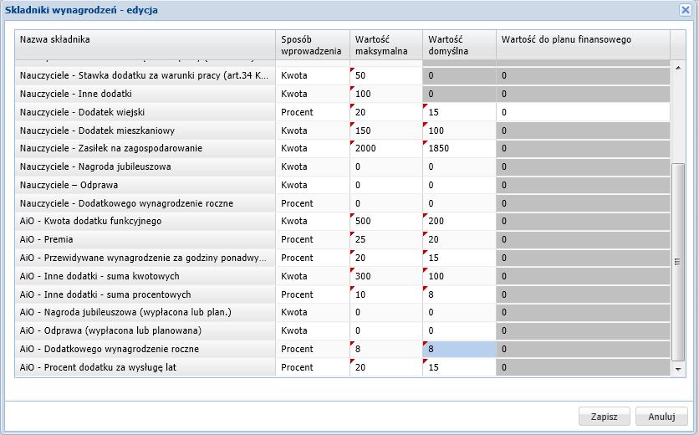The width and height of the screenshot is (699, 435).
Task: Edit maximum value 20 for dodatku za wysługę lat
Action: (x=386, y=366)
